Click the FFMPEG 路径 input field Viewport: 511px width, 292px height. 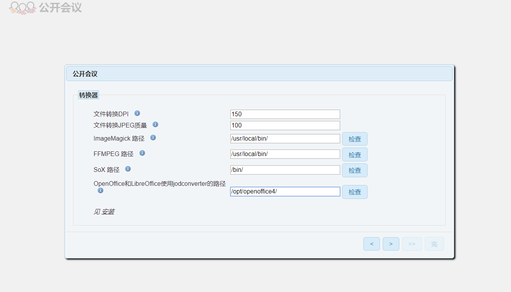pos(285,154)
